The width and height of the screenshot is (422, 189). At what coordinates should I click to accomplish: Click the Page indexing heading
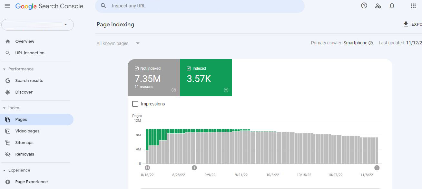(115, 24)
